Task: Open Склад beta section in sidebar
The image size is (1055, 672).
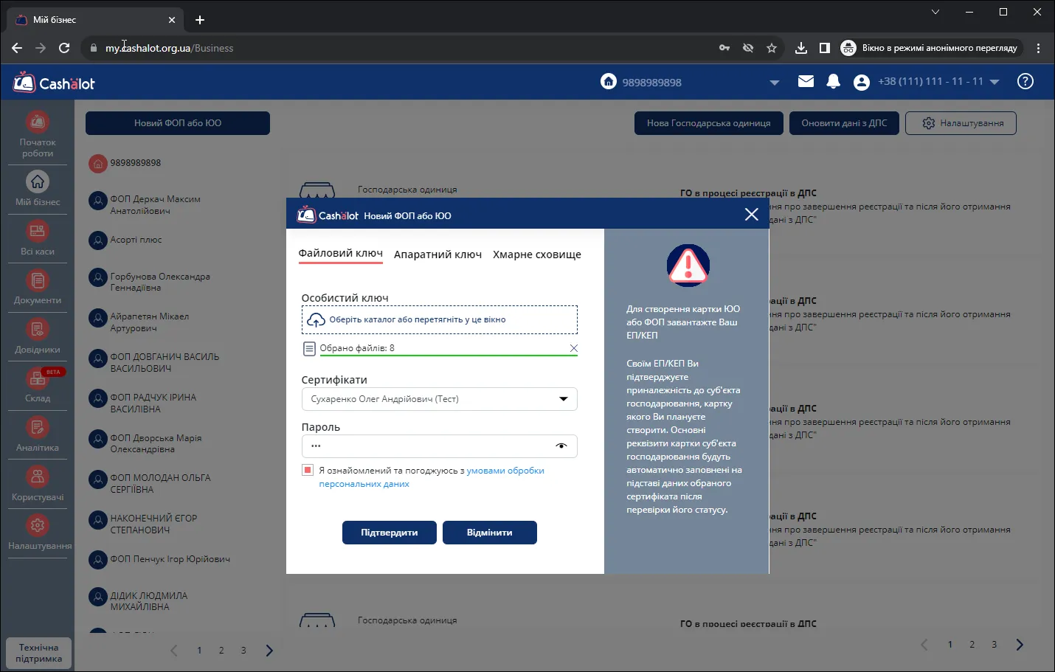Action: (38, 386)
